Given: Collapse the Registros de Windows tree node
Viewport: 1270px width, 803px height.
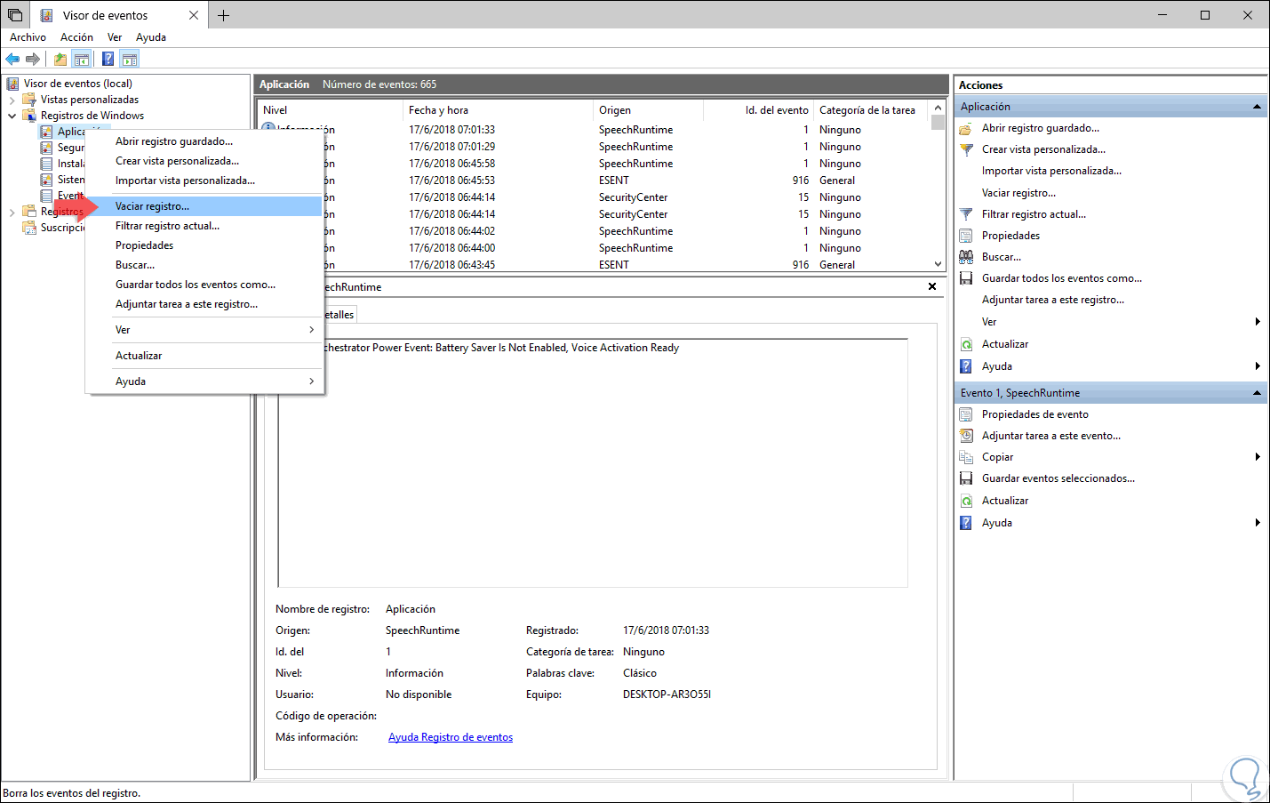Looking at the screenshot, I should (x=12, y=116).
